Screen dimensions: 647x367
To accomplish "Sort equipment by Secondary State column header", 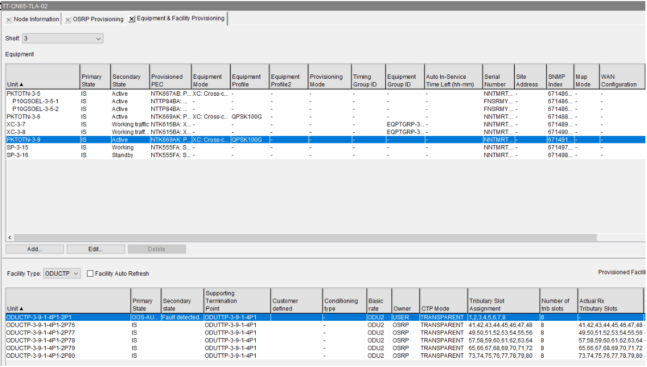I will [130, 77].
